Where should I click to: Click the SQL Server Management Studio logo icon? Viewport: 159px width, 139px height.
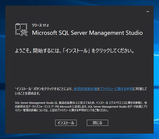(x=21, y=30)
